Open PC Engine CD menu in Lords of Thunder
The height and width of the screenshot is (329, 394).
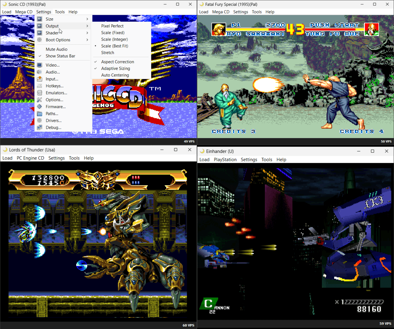(x=31, y=158)
